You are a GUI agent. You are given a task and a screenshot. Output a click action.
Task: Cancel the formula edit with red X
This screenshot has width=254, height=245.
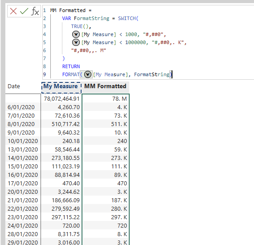(x=13, y=11)
